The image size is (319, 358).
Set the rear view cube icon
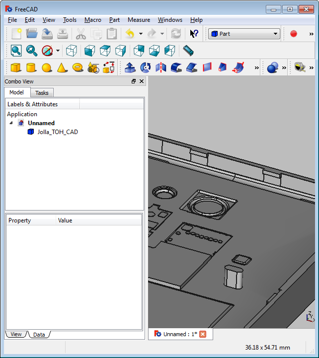tap(139, 51)
